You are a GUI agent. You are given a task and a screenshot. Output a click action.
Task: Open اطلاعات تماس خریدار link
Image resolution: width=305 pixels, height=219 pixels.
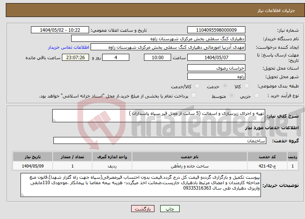[69, 47]
